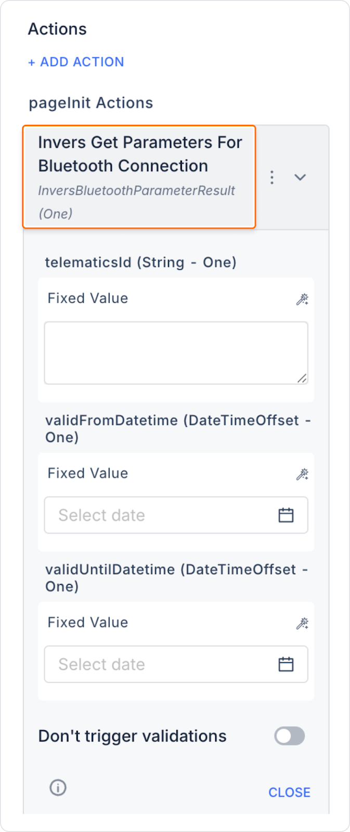Viewport: 350px width, 832px height.
Task: Click the info icon beside CLOSE
Action: coord(58,788)
